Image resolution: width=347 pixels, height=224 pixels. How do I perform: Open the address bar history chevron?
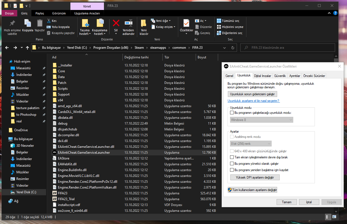point(224,47)
